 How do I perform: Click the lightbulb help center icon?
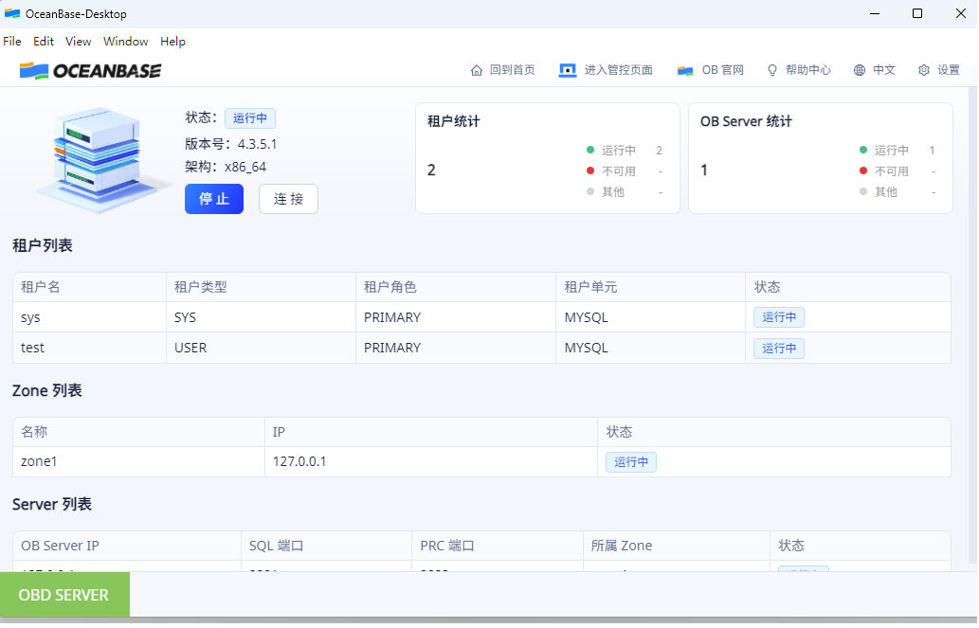click(772, 70)
